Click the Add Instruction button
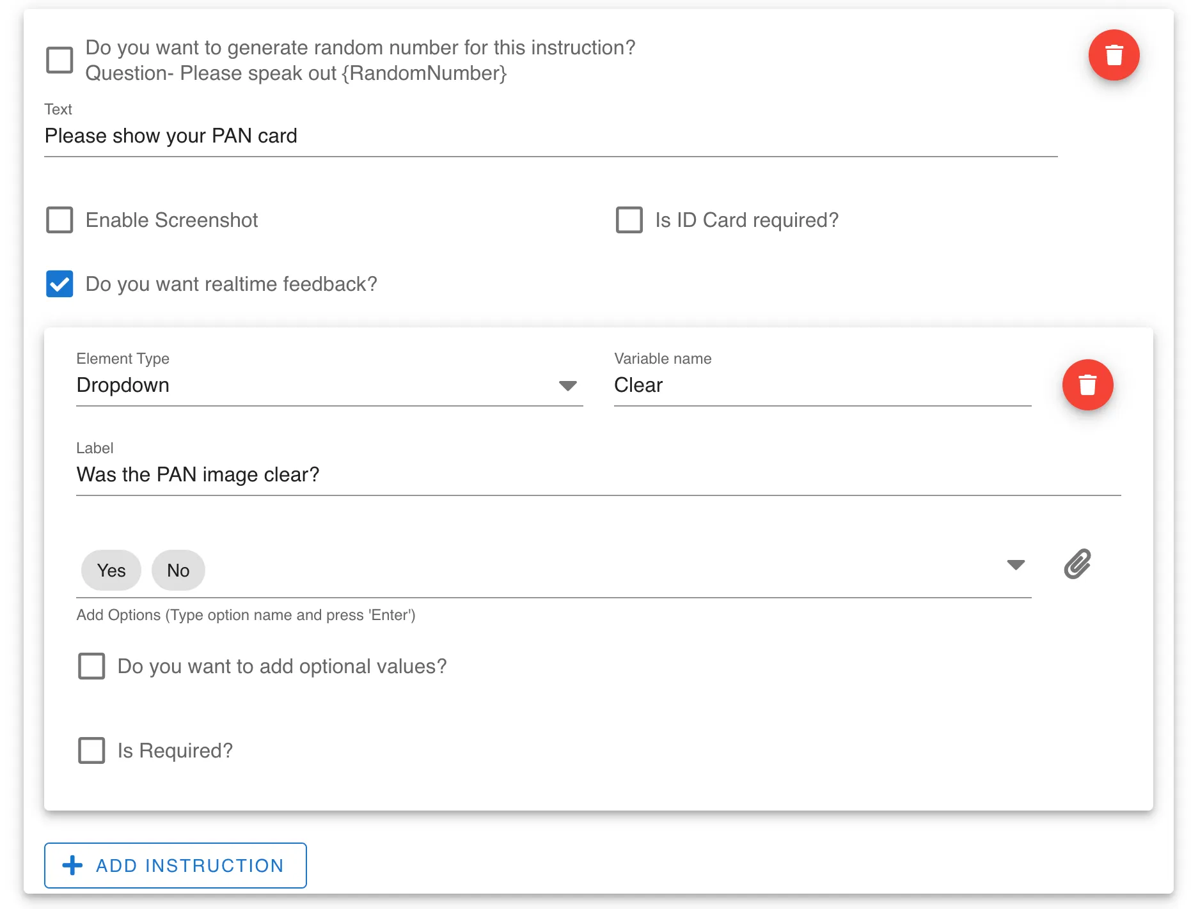Screen dimensions: 1191x909 tap(175, 866)
